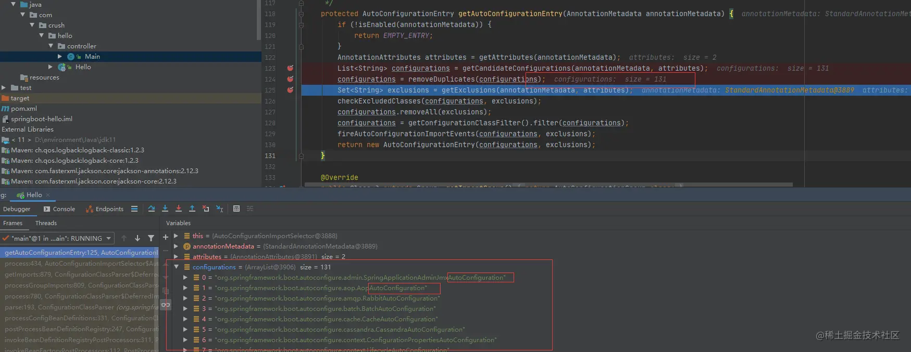Collapse the configurations variable node
911x352 pixels.
pos(176,267)
